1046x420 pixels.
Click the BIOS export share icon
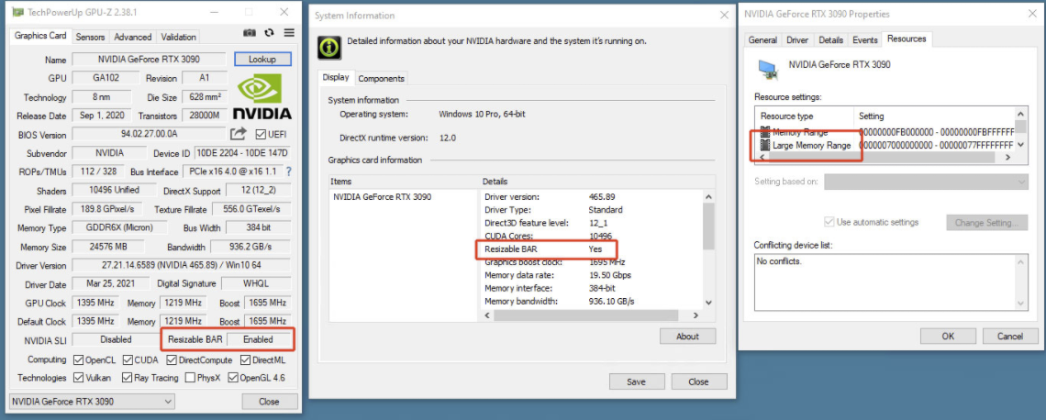238,134
